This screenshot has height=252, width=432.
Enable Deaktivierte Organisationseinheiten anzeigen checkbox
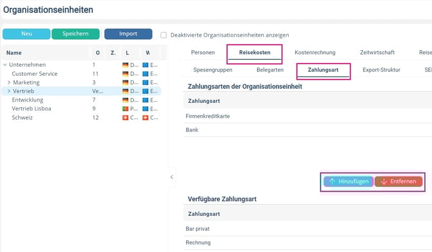(x=164, y=35)
